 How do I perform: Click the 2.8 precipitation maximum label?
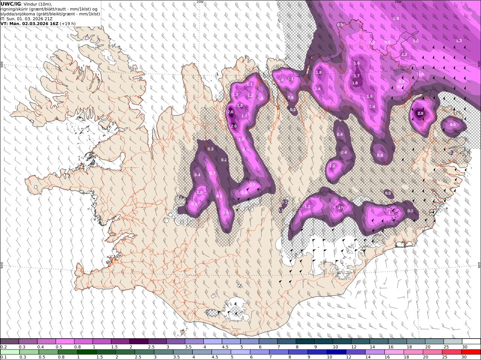point(420,114)
